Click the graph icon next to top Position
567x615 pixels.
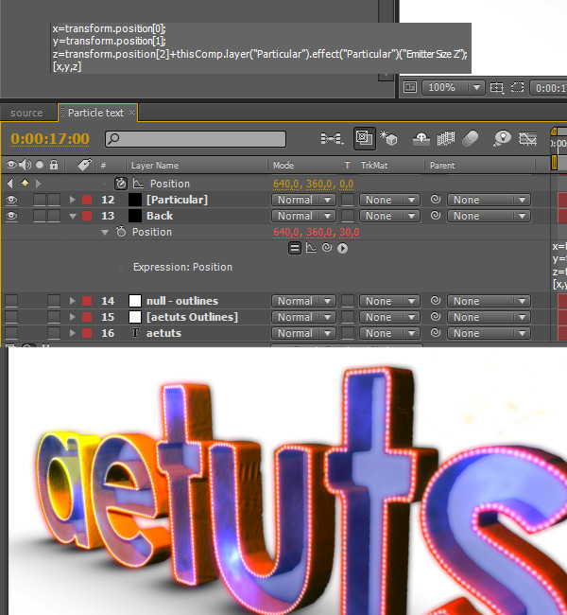(x=138, y=184)
